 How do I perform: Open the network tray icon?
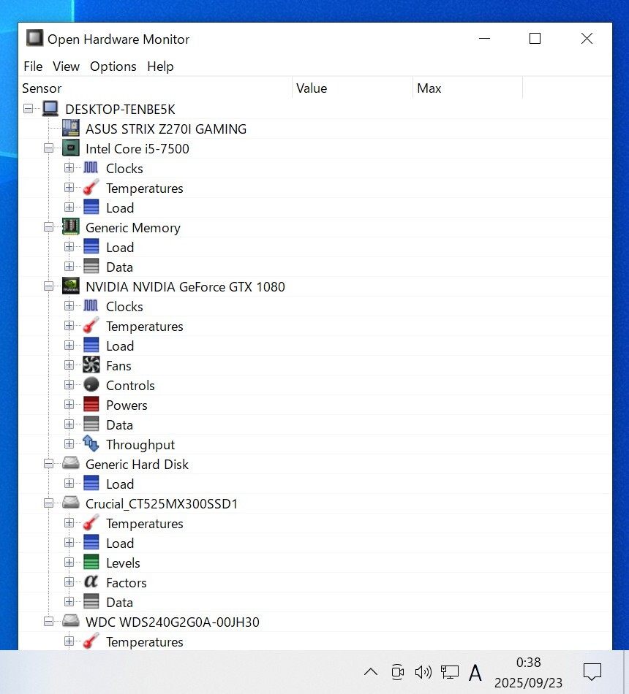coord(449,672)
